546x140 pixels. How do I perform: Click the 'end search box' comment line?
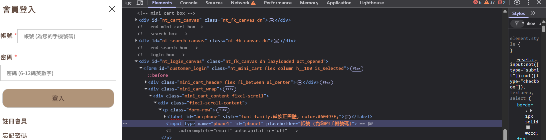coord(167,48)
